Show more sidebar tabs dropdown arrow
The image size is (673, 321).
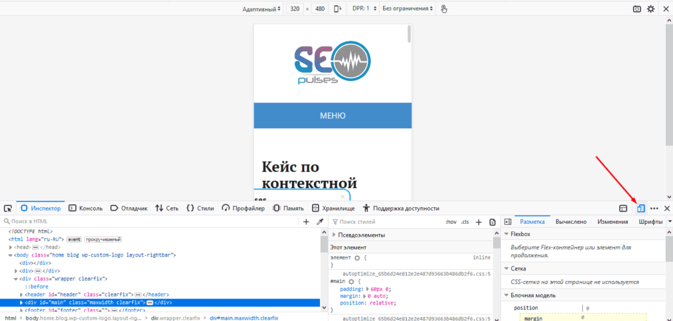670,222
